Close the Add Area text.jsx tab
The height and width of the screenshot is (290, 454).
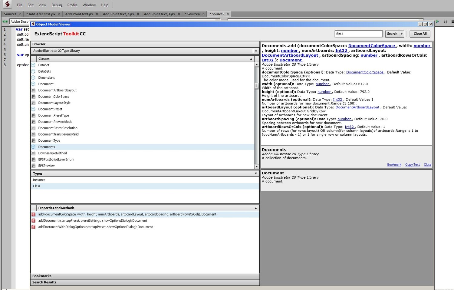tap(59, 14)
